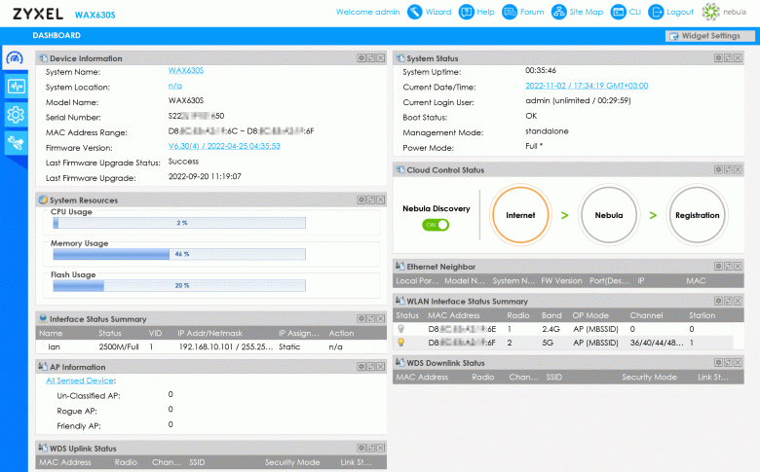Open settings of Cloud Control Status widget
The image size is (760, 472).
click(718, 169)
